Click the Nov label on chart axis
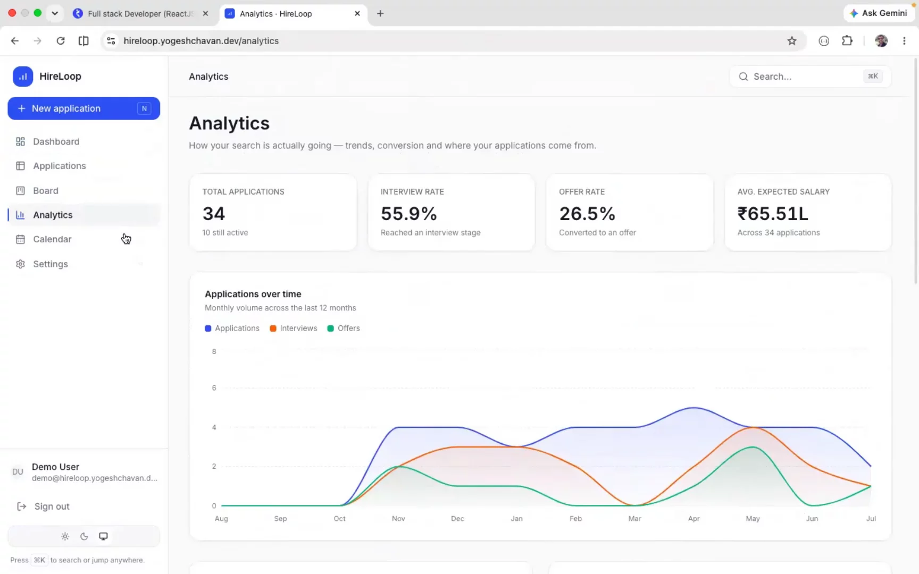 [x=398, y=519]
